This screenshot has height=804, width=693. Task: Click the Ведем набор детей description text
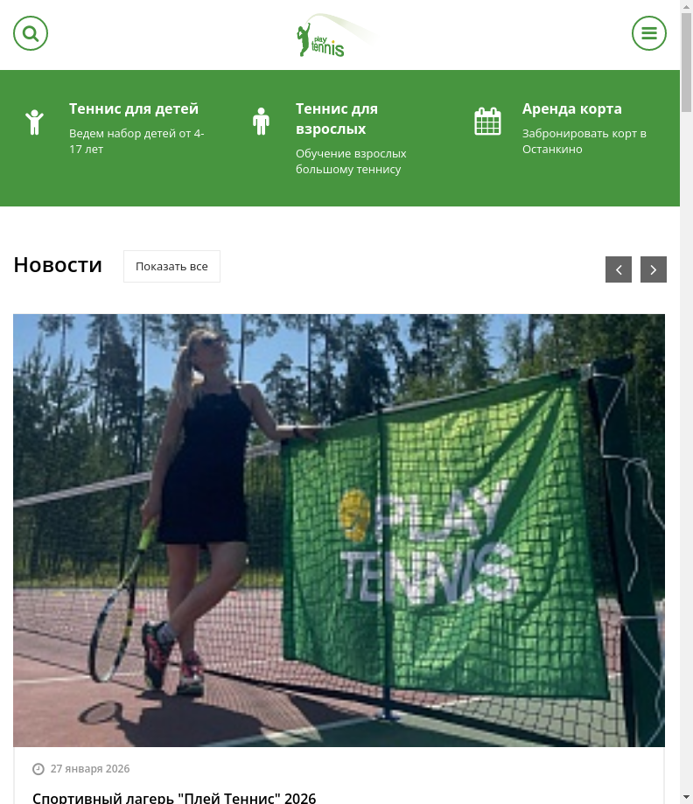pos(136,141)
